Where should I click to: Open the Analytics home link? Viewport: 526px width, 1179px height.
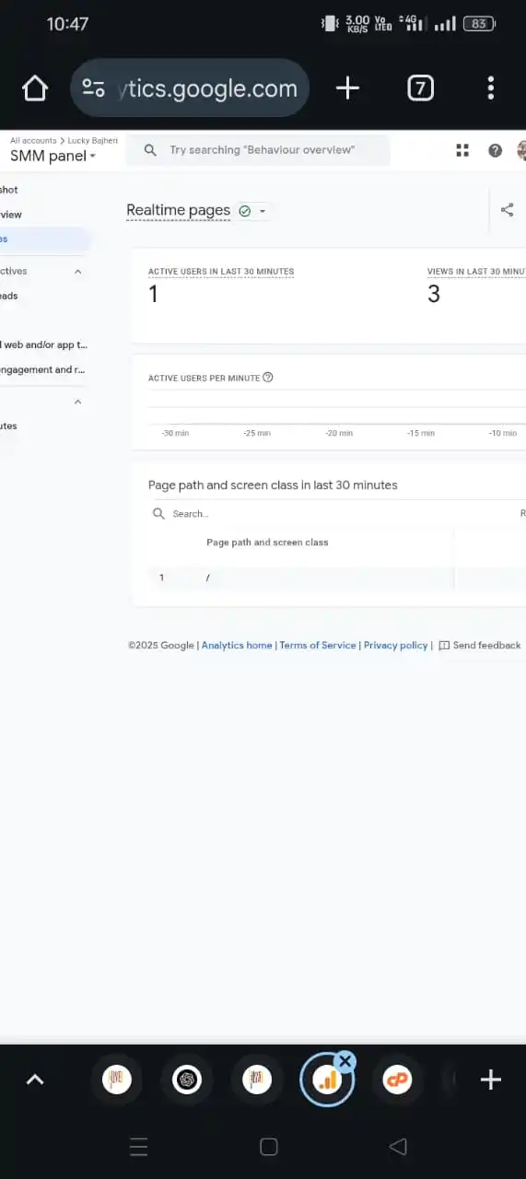pos(237,646)
